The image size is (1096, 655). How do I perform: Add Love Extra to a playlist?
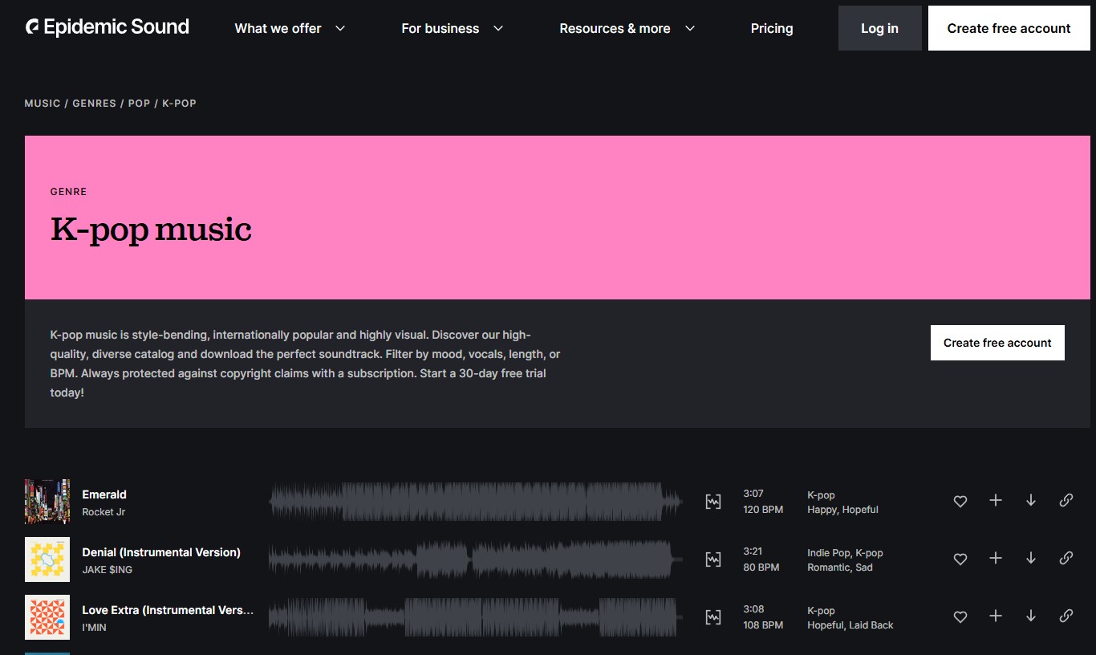click(995, 616)
